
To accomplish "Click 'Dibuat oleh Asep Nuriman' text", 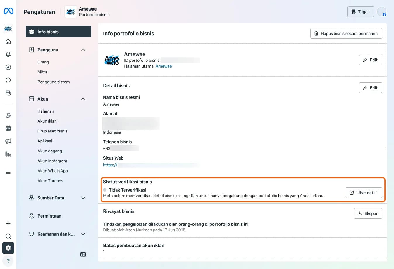I will pos(144,230).
